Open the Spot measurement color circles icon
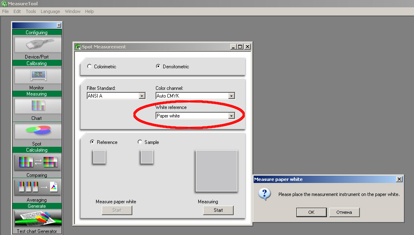This screenshot has width=414, height=235. [37, 131]
